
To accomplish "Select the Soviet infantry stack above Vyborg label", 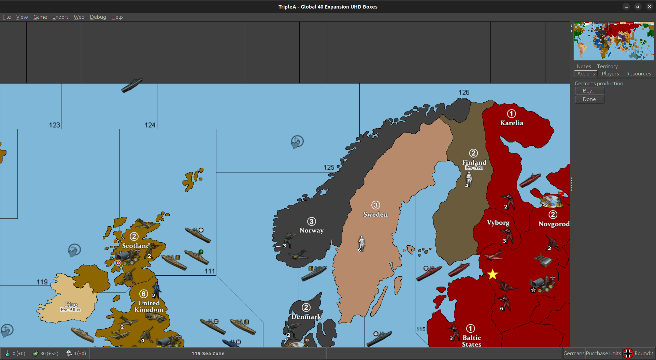I will [508, 201].
